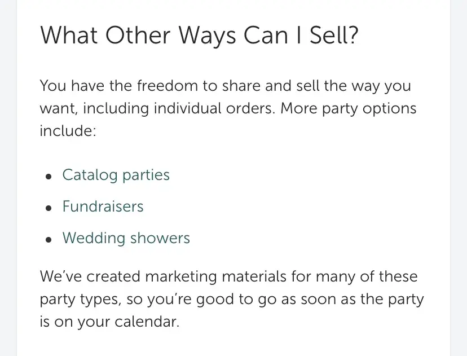Screen dimensions: 467x356
Task: Follow the Fundraisers link
Action: click(103, 206)
